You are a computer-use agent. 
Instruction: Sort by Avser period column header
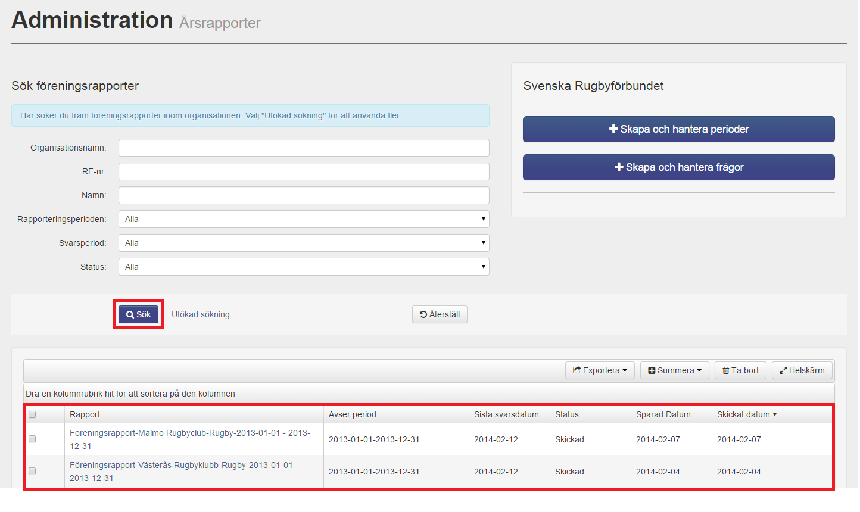coord(397,414)
